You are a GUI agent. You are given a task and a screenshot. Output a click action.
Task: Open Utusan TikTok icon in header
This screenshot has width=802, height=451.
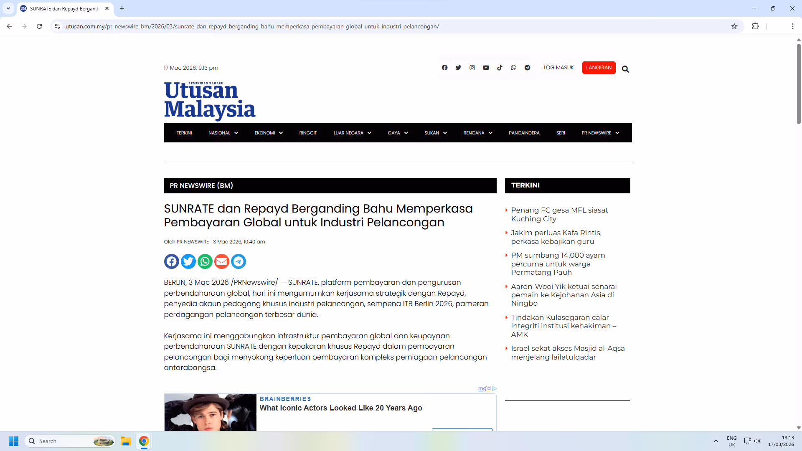[x=500, y=68]
